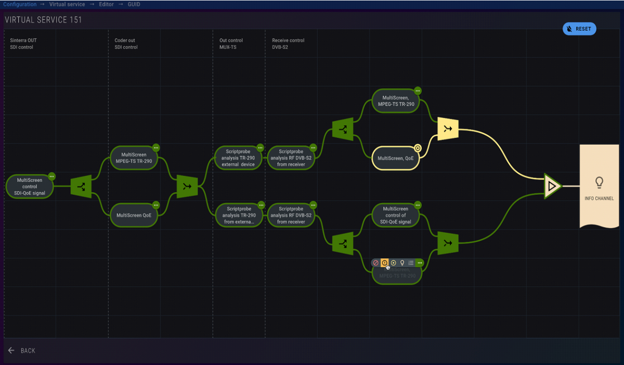The image size is (624, 365).
Task: Click the yellow merge node near MultiScreen QoE
Action: pyautogui.click(x=447, y=129)
